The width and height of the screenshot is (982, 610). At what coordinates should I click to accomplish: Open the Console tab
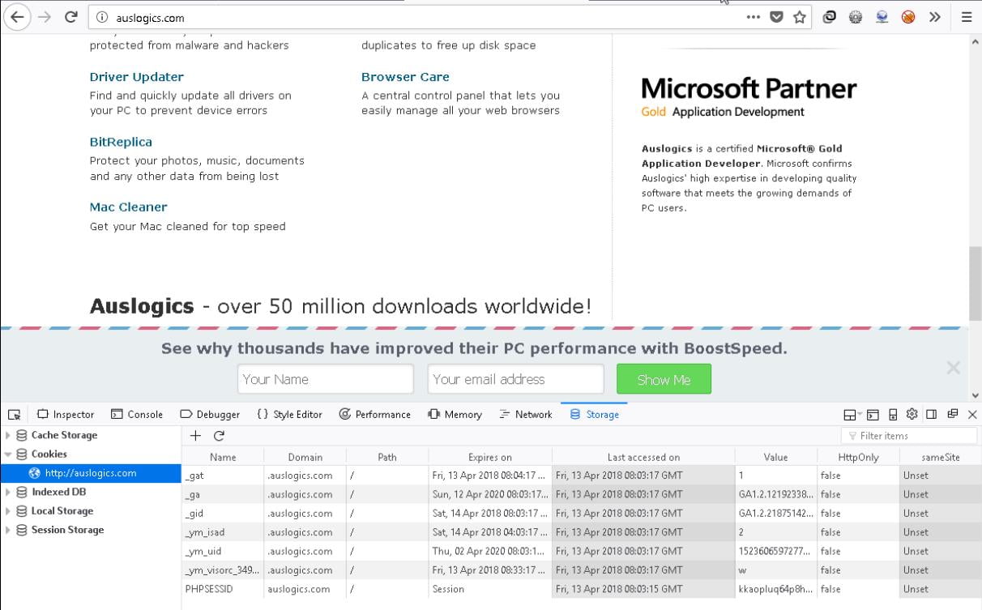point(137,415)
